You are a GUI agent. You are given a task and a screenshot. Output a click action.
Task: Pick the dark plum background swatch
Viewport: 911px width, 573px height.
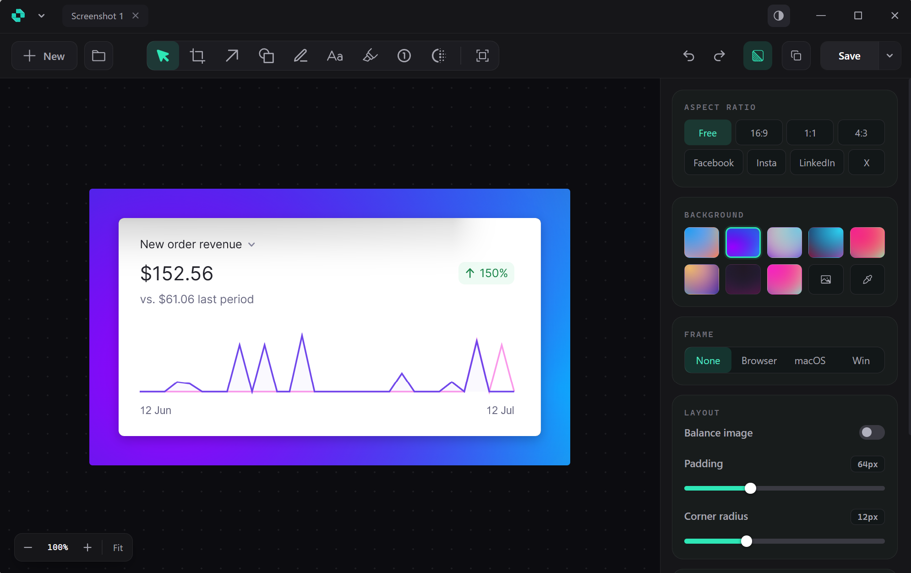point(743,279)
